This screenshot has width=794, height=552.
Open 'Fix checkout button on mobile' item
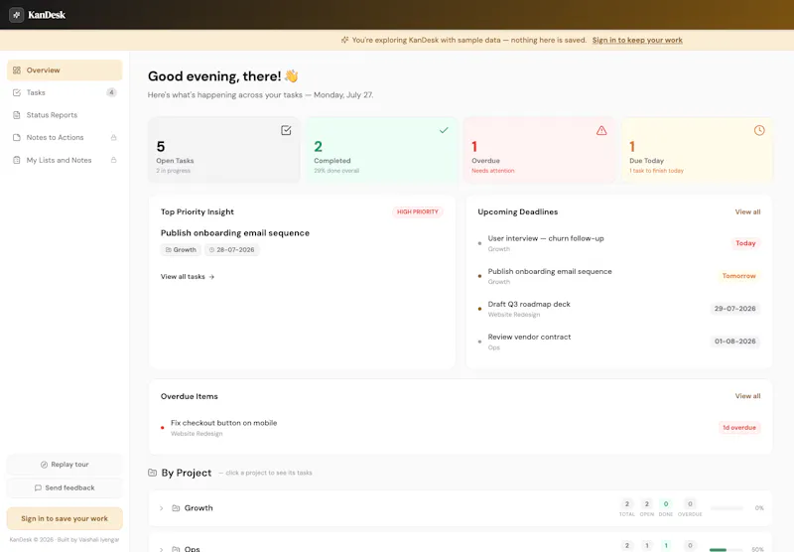pos(224,423)
